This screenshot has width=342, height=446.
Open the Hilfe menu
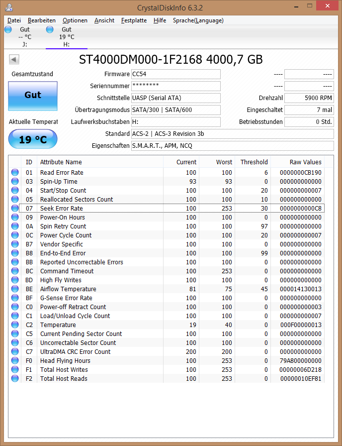pyautogui.click(x=160, y=20)
